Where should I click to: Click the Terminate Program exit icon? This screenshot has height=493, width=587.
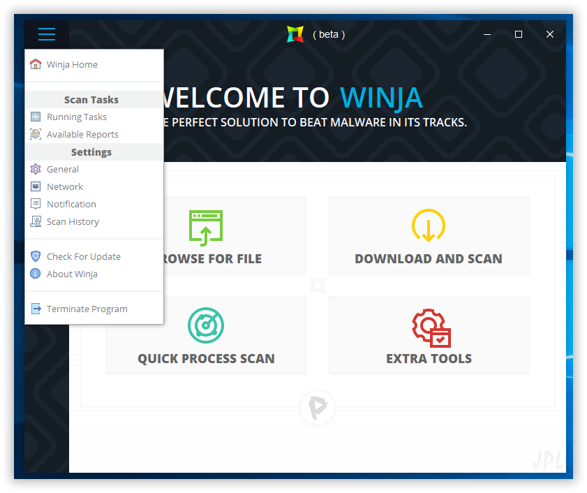pyautogui.click(x=36, y=309)
